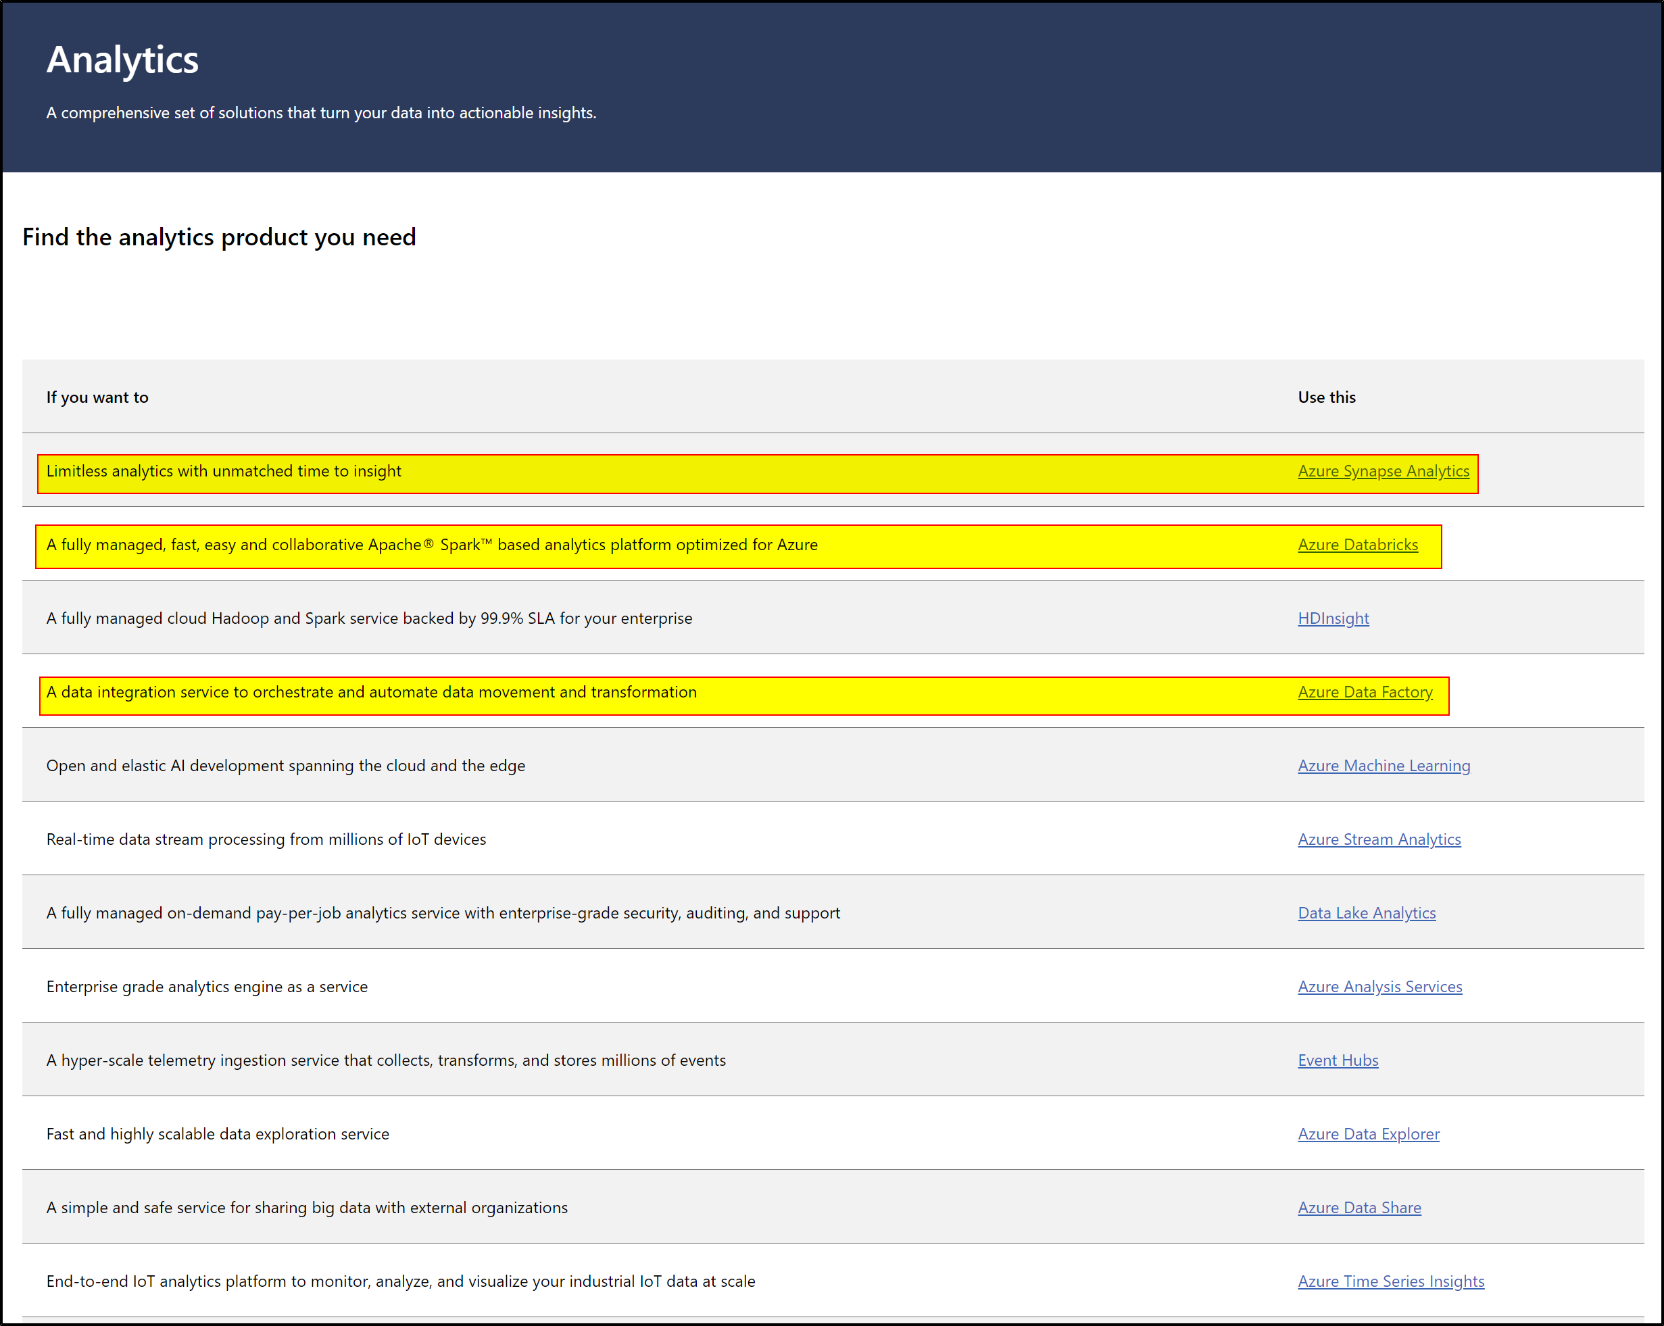The image size is (1664, 1326).
Task: Click the Apache Spark based analytics platform description
Action: pos(432,545)
